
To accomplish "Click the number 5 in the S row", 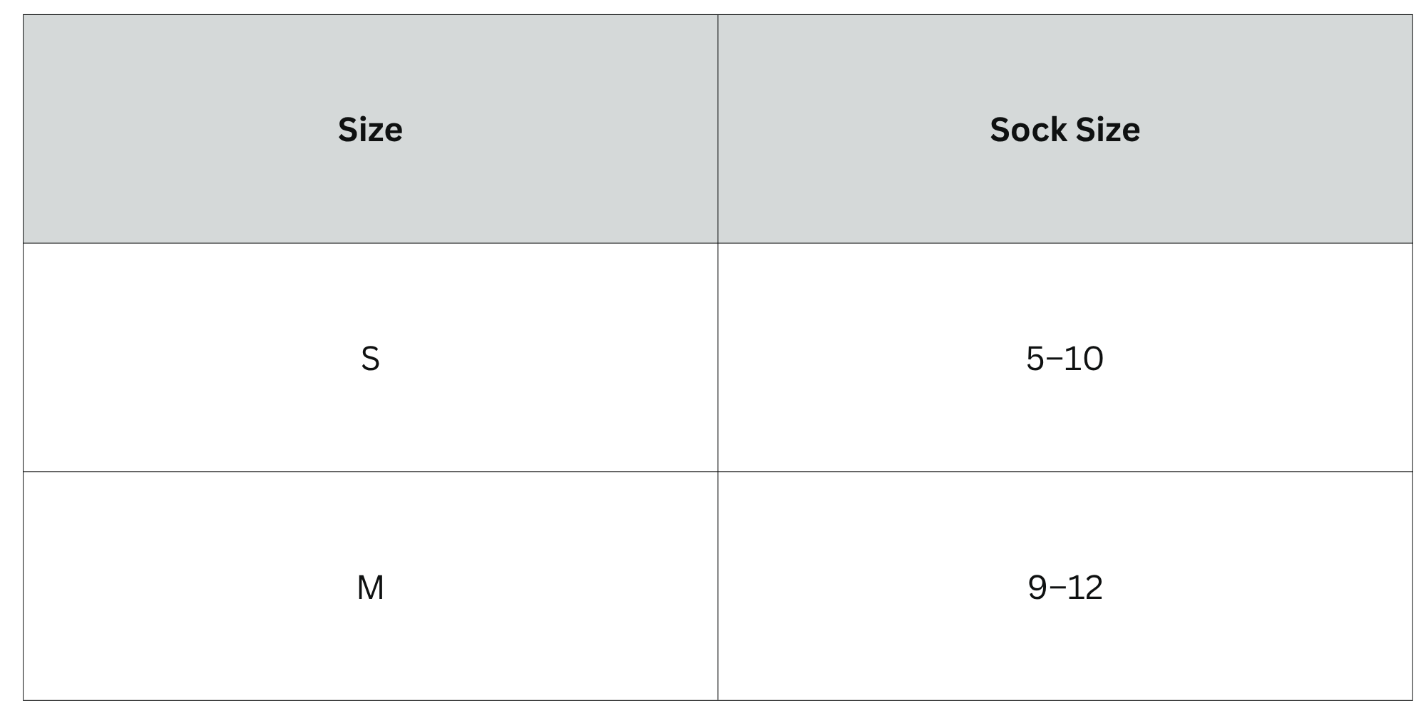I will pos(1035,358).
